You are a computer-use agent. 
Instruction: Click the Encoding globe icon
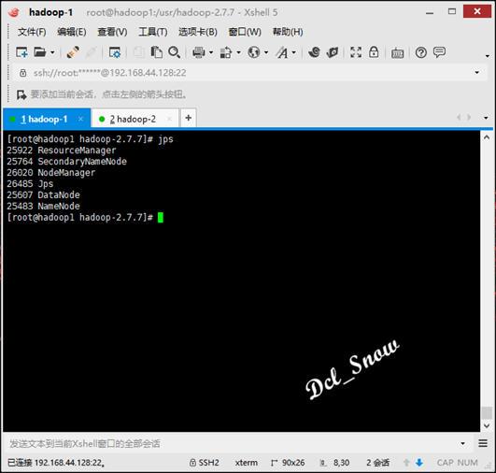[x=254, y=52]
